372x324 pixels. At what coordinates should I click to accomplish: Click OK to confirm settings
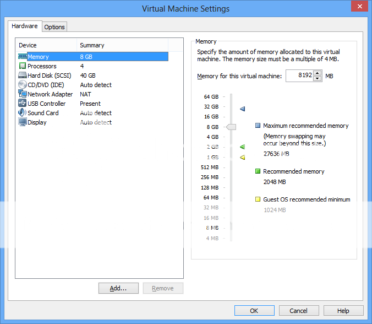point(254,311)
